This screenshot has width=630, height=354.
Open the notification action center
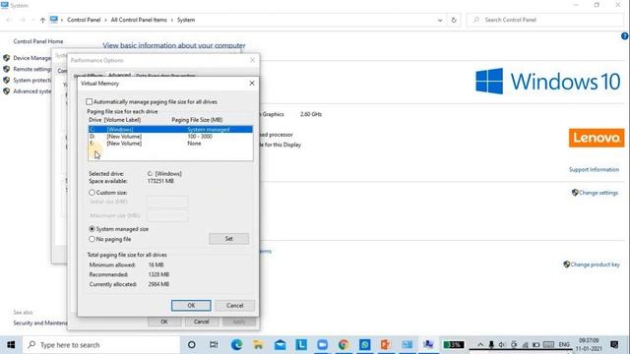614,345
